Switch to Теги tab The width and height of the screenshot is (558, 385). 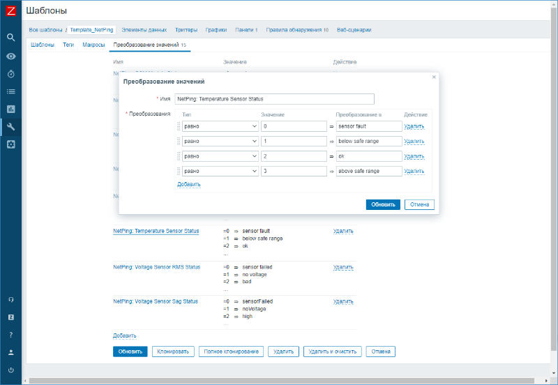[68, 45]
